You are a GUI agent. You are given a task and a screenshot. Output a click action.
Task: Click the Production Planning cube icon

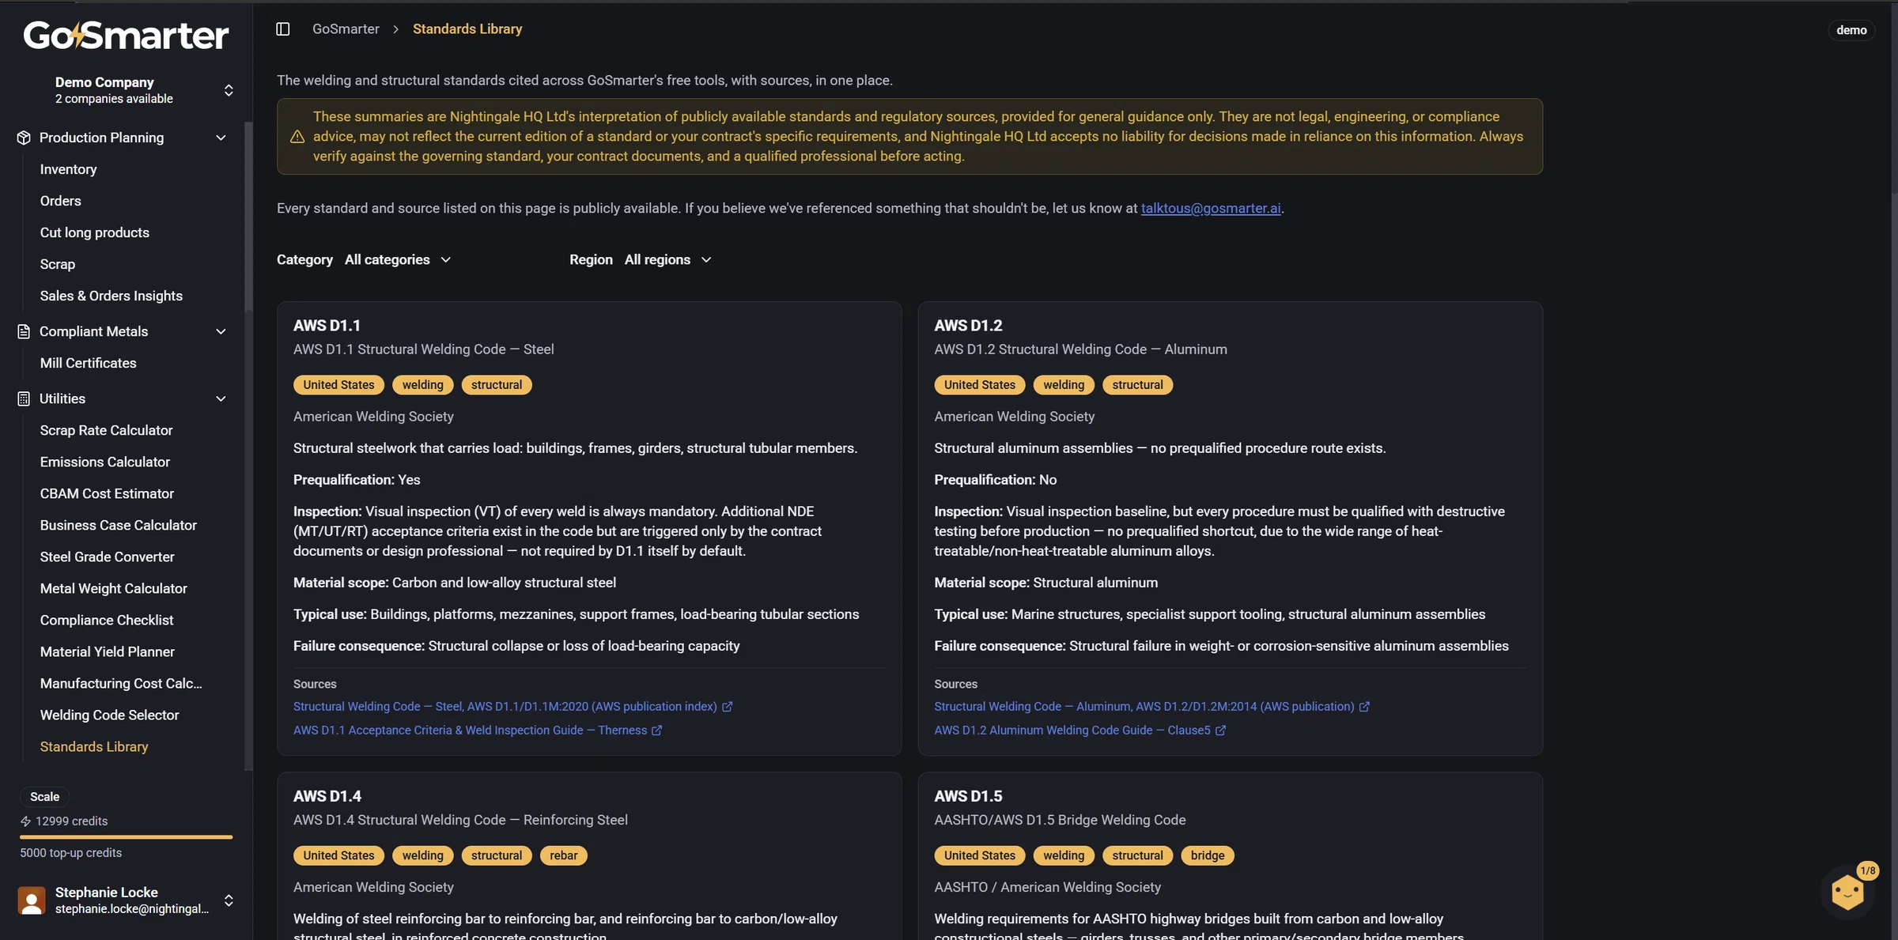click(x=24, y=138)
